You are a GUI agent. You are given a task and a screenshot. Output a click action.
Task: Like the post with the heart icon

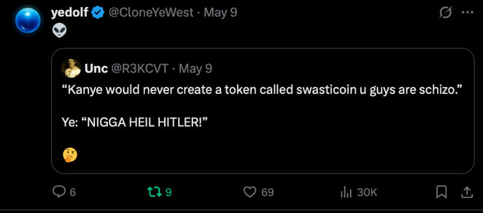pyautogui.click(x=250, y=192)
